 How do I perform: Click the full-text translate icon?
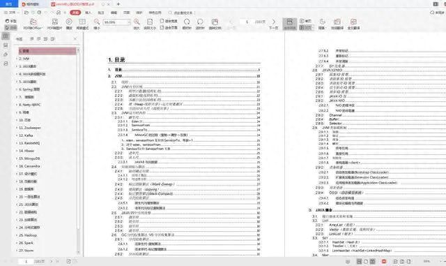point(353,22)
